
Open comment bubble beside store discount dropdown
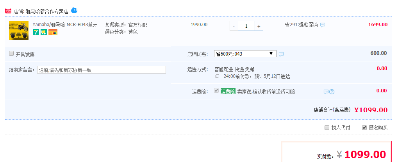pyautogui.click(x=281, y=54)
